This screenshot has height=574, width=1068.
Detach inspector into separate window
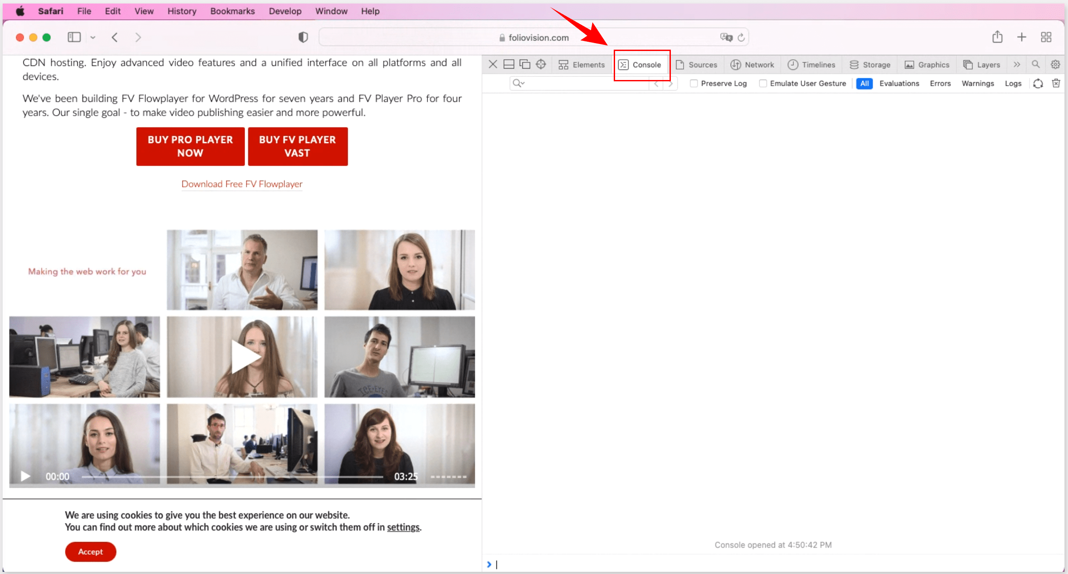click(x=525, y=65)
